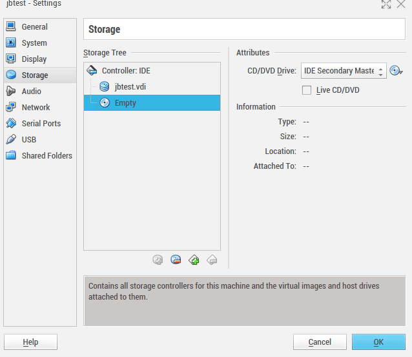Click the Shared Folders folder icon

pyautogui.click(x=11, y=155)
